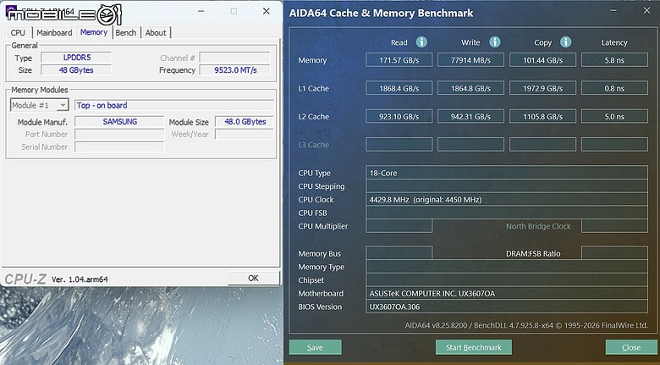Viewport: 660px width, 365px height.
Task: Close the CPU-Z window
Action: tap(266, 11)
